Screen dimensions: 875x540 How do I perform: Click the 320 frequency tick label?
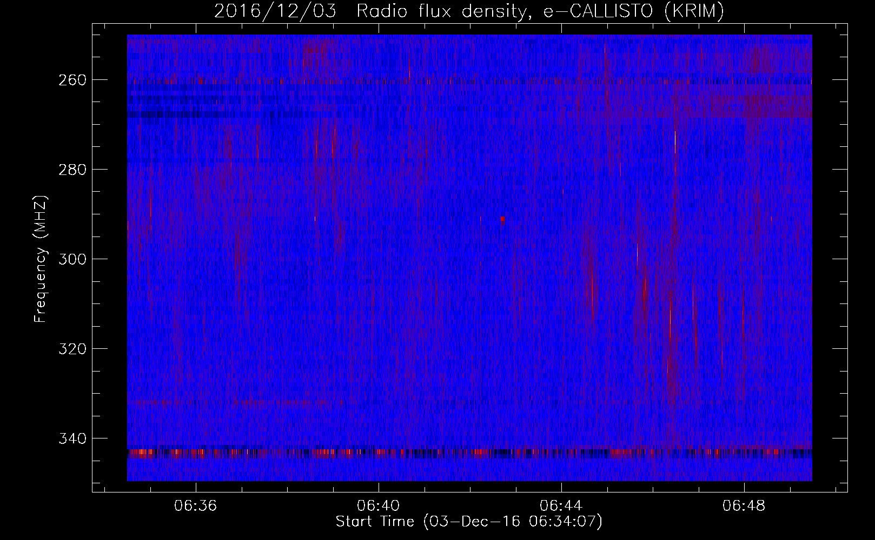(72, 349)
